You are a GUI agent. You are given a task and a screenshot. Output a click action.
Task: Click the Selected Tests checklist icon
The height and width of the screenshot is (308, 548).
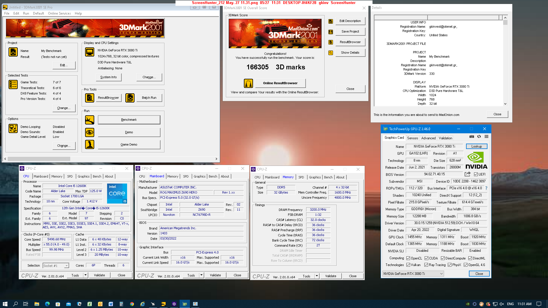click(x=13, y=84)
